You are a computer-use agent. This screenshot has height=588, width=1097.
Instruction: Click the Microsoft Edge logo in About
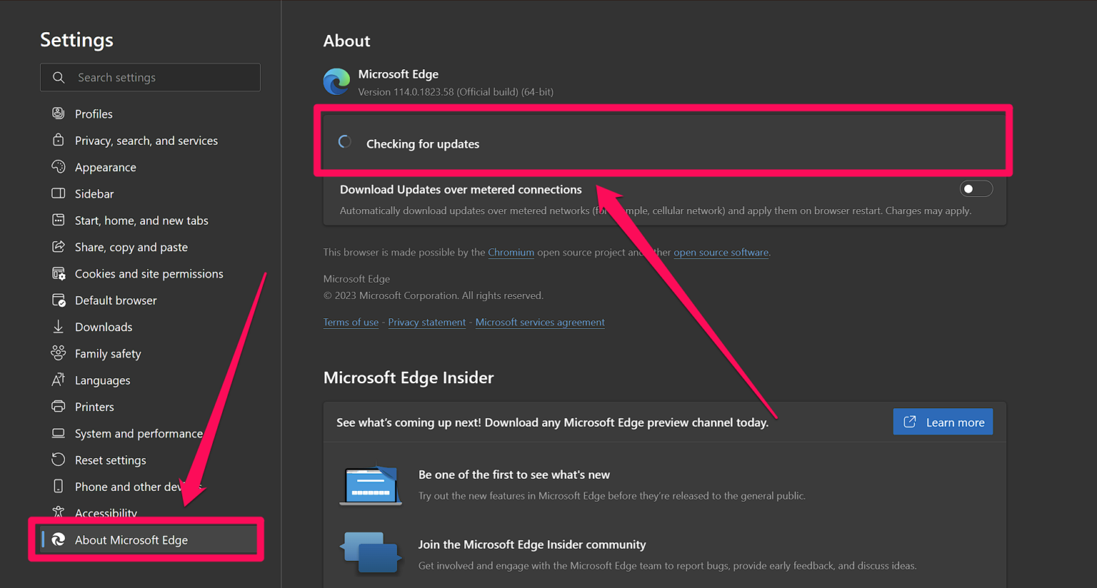(336, 82)
